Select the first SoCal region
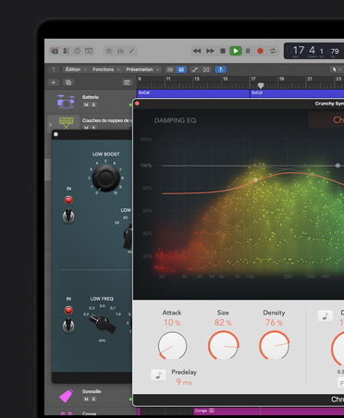344x418 pixels. 193,93
